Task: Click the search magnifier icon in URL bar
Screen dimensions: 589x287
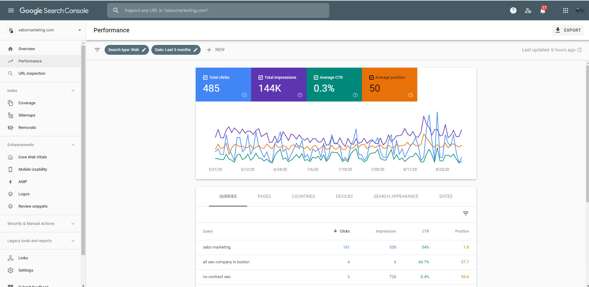Action: [x=116, y=10]
